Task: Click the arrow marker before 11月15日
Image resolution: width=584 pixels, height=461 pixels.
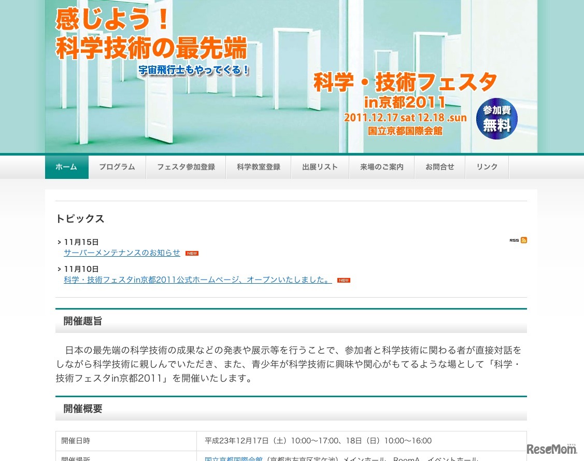Action: tap(59, 242)
